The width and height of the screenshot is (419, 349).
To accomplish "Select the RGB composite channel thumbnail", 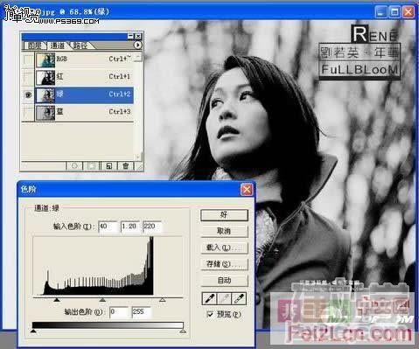I will (x=45, y=59).
